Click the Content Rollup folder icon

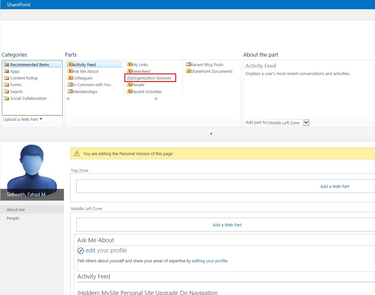click(x=6, y=78)
